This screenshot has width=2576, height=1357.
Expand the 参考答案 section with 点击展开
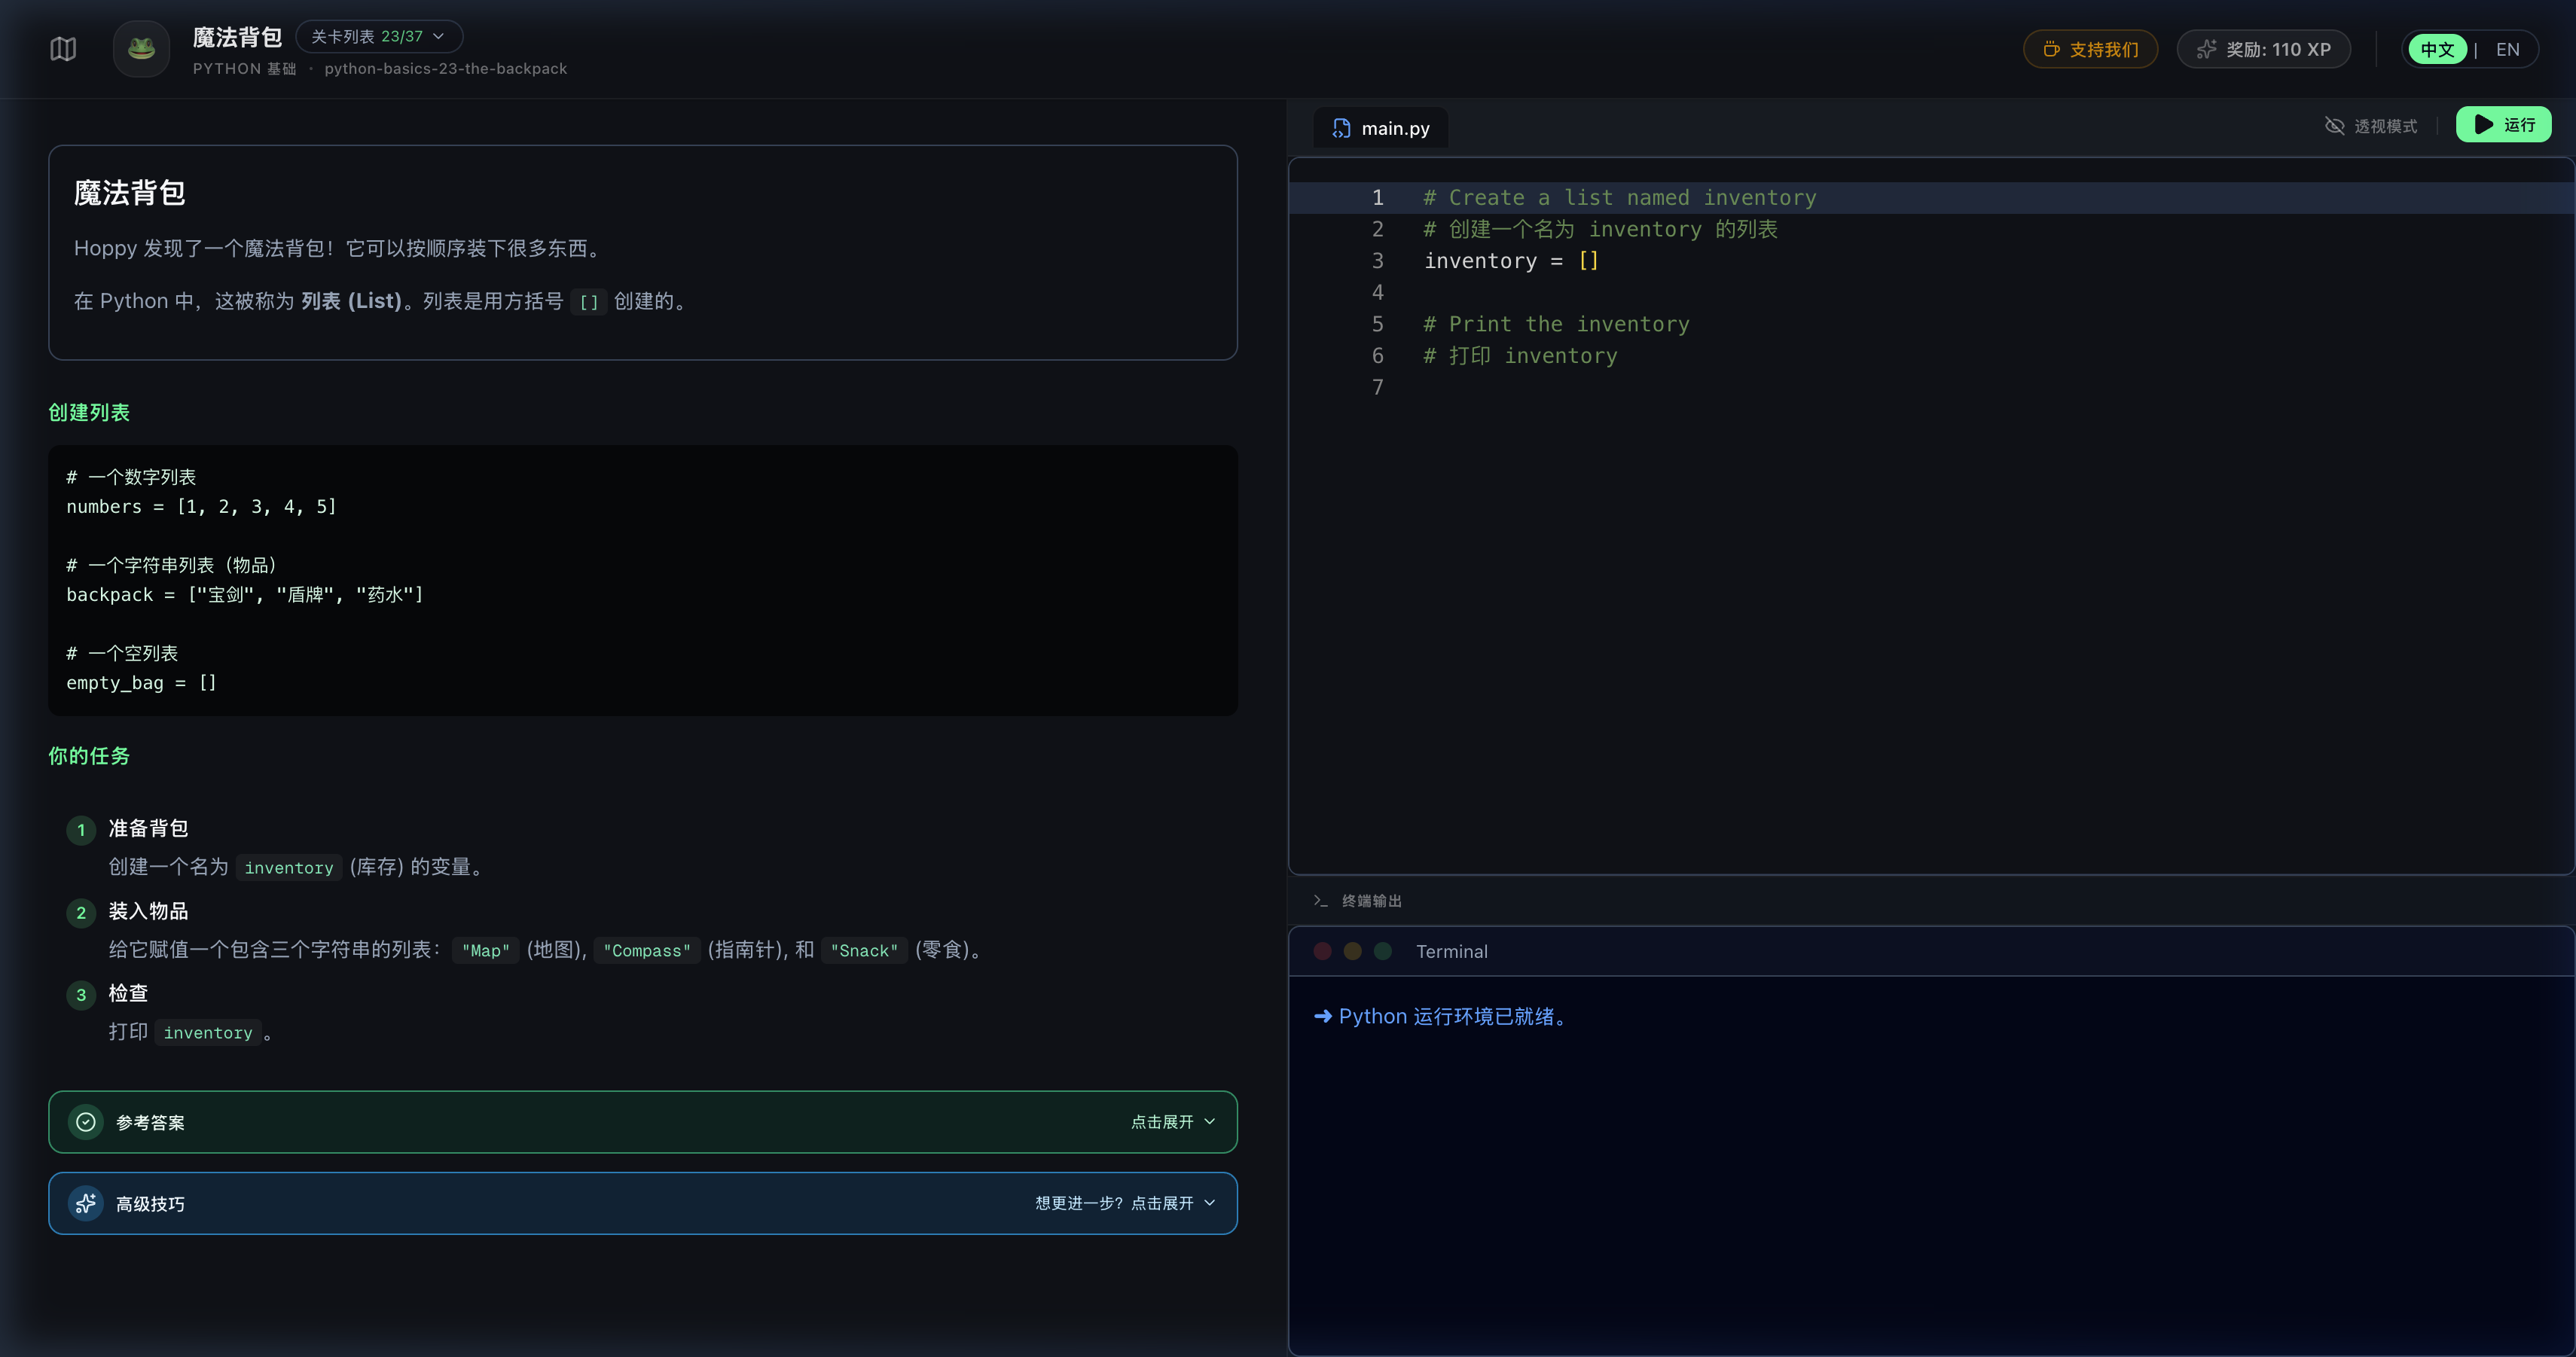point(1172,1122)
